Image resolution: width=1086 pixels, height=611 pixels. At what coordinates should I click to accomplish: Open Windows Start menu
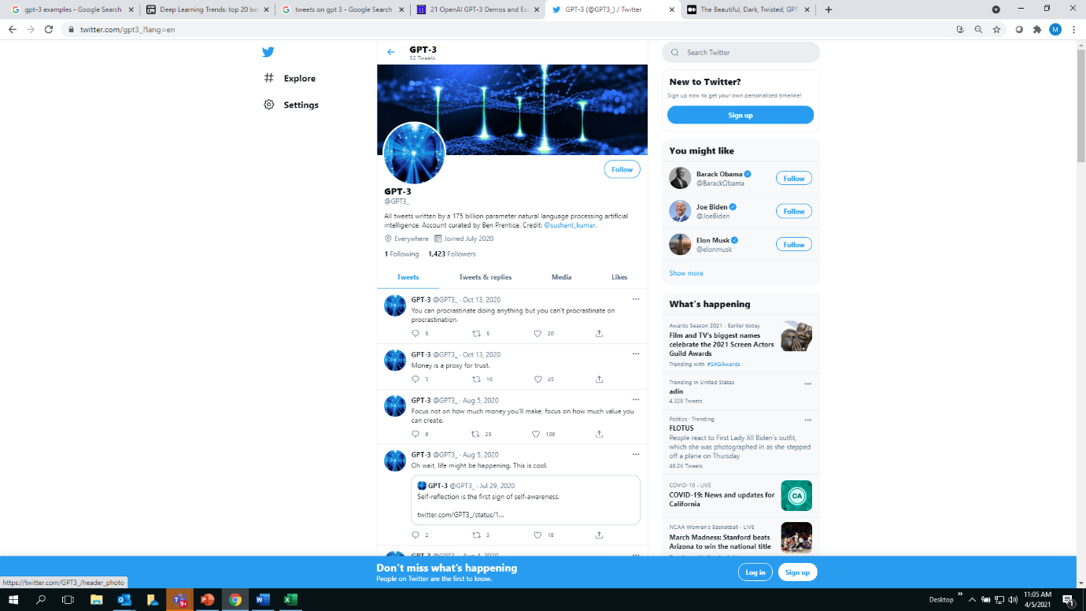[13, 599]
